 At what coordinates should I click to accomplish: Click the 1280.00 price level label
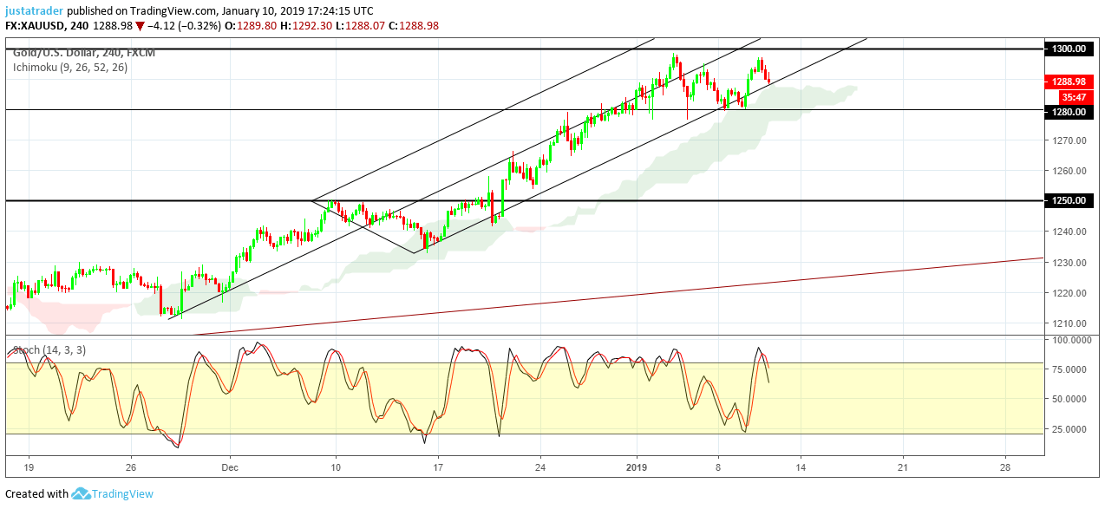click(x=1069, y=111)
